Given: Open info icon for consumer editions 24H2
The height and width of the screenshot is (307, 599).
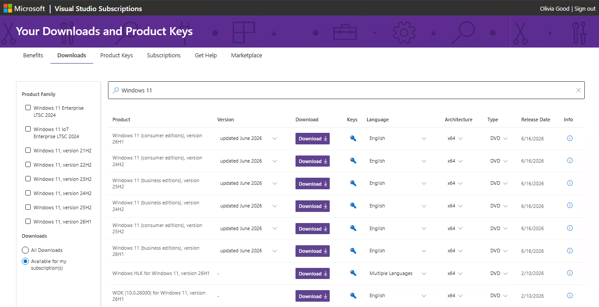Looking at the screenshot, I should pos(570,160).
